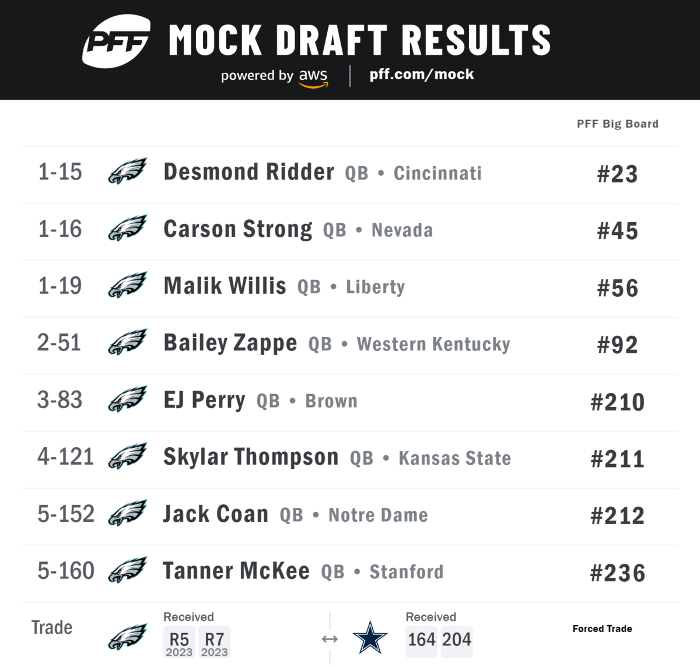Click the 164 pick badge
This screenshot has height=667, width=700.
pos(422,640)
